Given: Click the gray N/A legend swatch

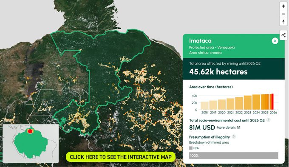Looking at the screenshot, I should click(x=191, y=148).
